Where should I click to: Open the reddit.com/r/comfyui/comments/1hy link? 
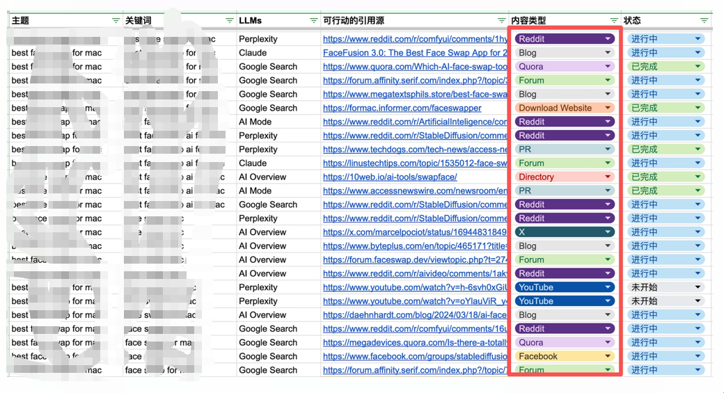[x=415, y=39]
